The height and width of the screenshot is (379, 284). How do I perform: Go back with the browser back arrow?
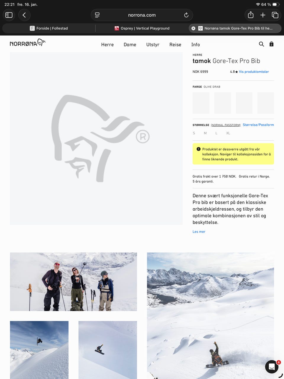(x=24, y=15)
